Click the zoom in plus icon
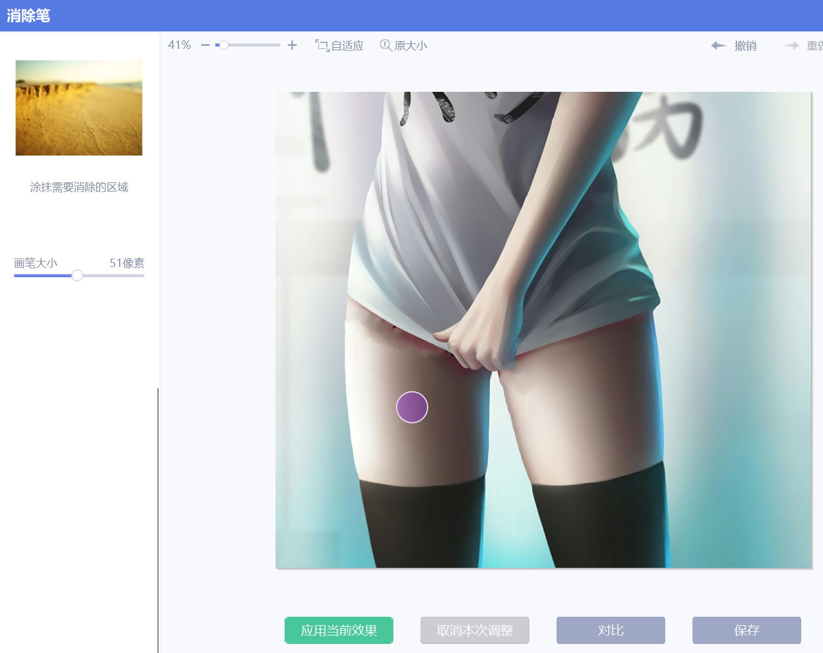Image resolution: width=823 pixels, height=653 pixels. [292, 45]
